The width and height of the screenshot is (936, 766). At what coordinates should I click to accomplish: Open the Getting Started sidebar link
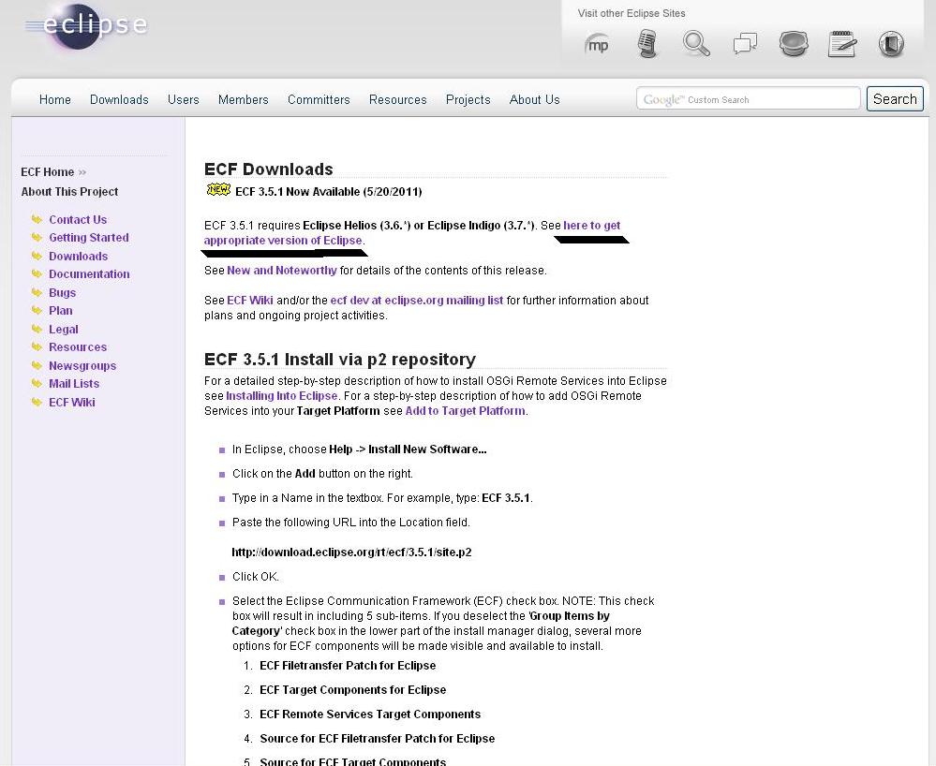coord(89,238)
